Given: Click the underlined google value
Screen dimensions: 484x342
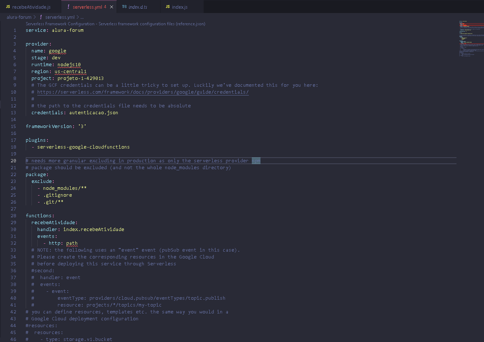Looking at the screenshot, I should [x=58, y=51].
